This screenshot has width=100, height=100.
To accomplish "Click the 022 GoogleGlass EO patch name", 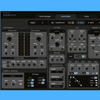I will [x=58, y=23].
